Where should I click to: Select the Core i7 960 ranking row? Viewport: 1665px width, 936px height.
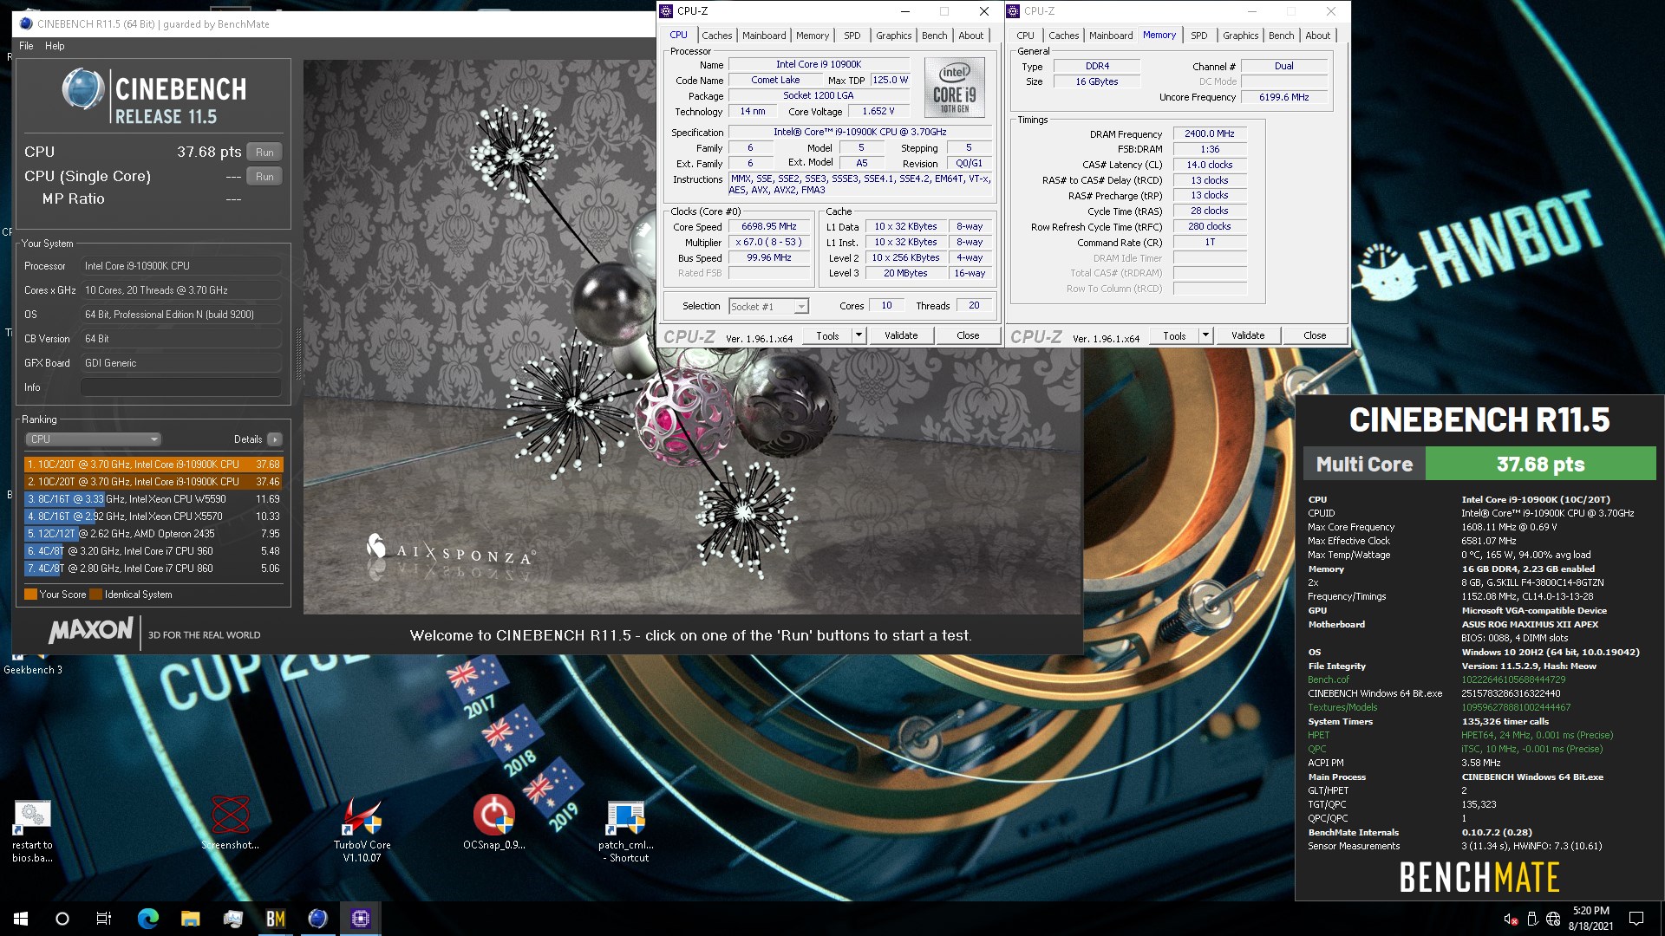(153, 551)
